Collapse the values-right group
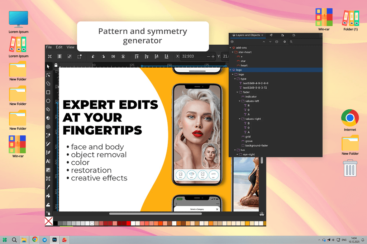 [x=240, y=119]
